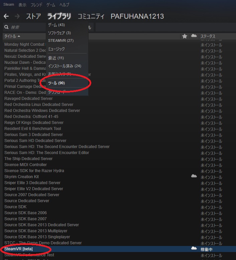This screenshot has height=260, width=236.
Task: Select ソフトウェア (3) in dropdown
Action: pyautogui.click(x=60, y=33)
